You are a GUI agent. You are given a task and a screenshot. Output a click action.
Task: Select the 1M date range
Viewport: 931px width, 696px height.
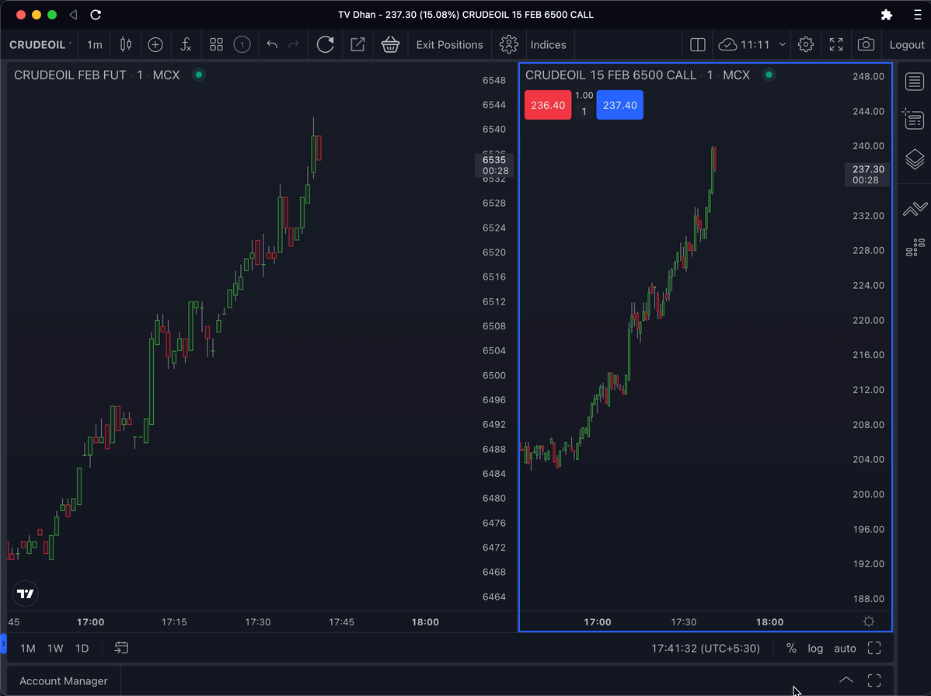28,649
